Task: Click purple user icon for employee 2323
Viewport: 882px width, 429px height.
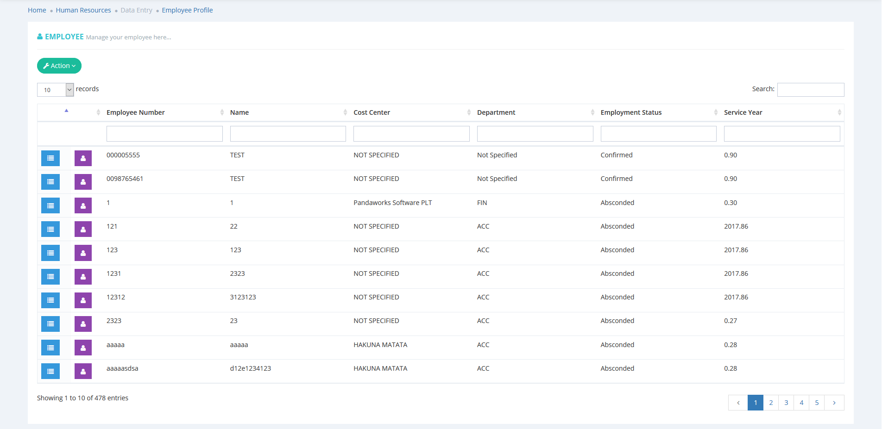Action: [x=83, y=324]
